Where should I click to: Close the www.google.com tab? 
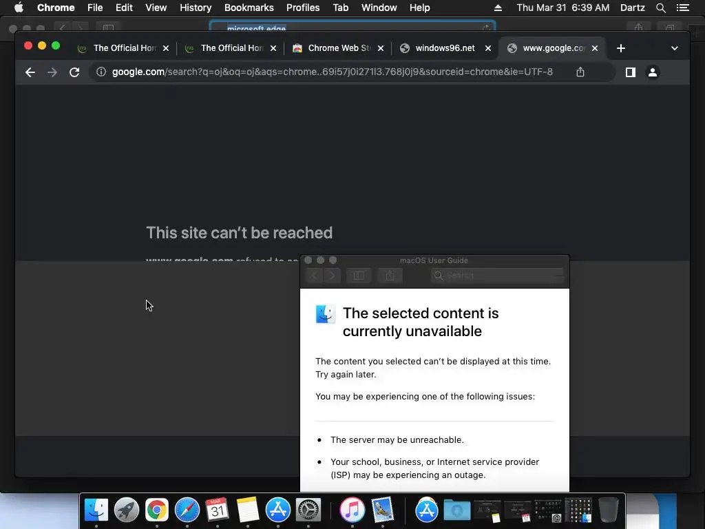(x=595, y=48)
